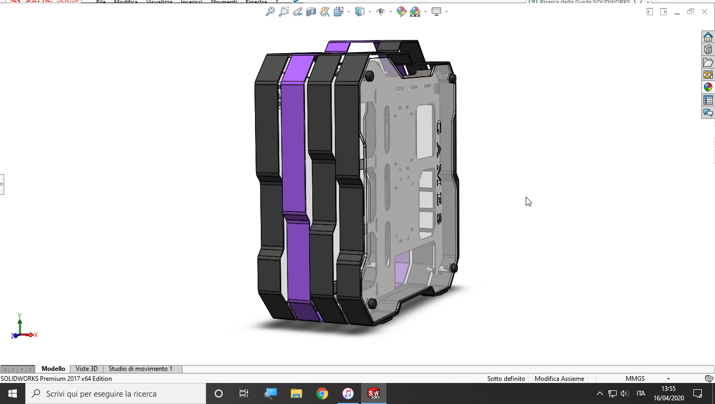Screen dimensions: 715x404
Task: Switch to the Viste 3D tab
Action: point(87,369)
